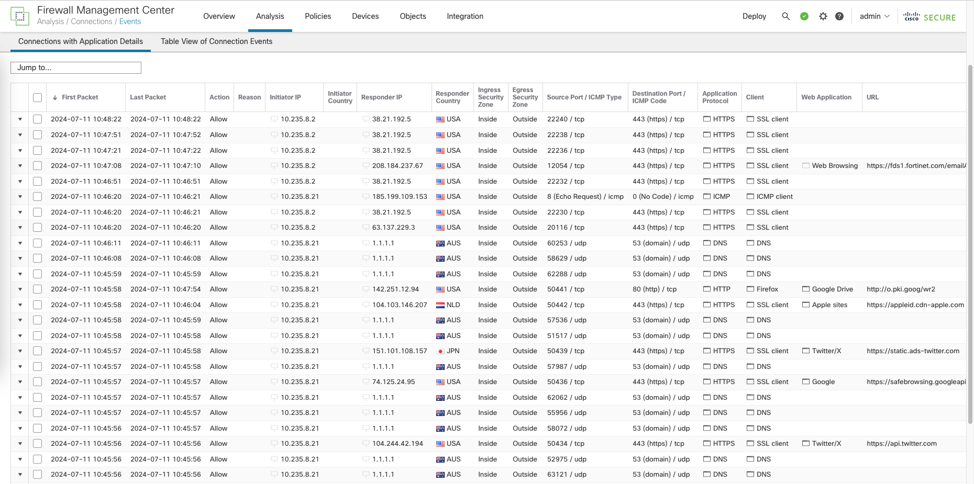The image size is (974, 484).
Task: Click the search magnifier icon
Action: (x=785, y=16)
